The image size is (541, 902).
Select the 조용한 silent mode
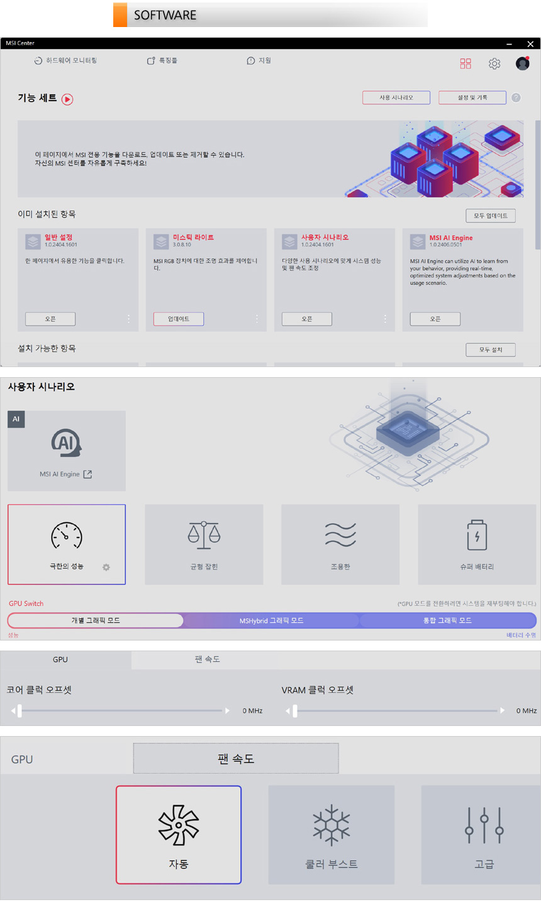coord(340,544)
